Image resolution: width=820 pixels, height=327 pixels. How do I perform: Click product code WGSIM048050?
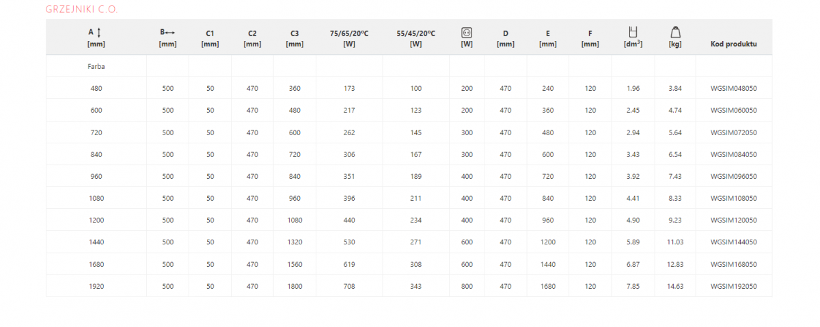tap(733, 89)
